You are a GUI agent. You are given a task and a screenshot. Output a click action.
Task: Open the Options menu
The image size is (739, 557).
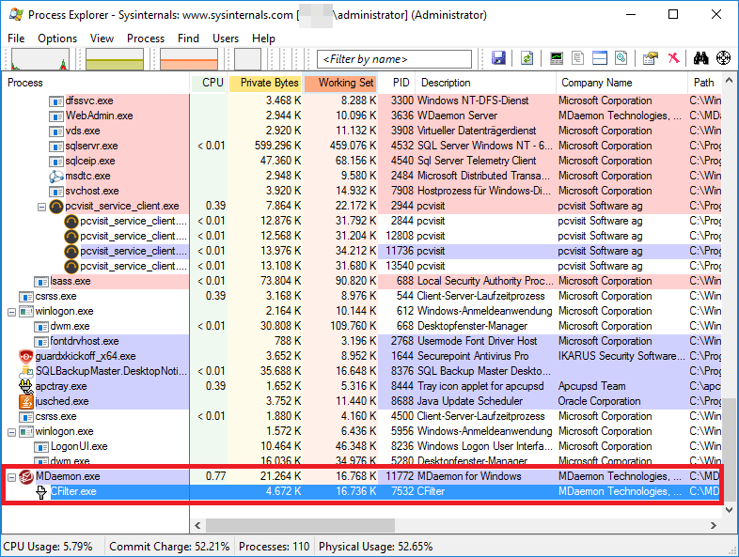tap(57, 39)
